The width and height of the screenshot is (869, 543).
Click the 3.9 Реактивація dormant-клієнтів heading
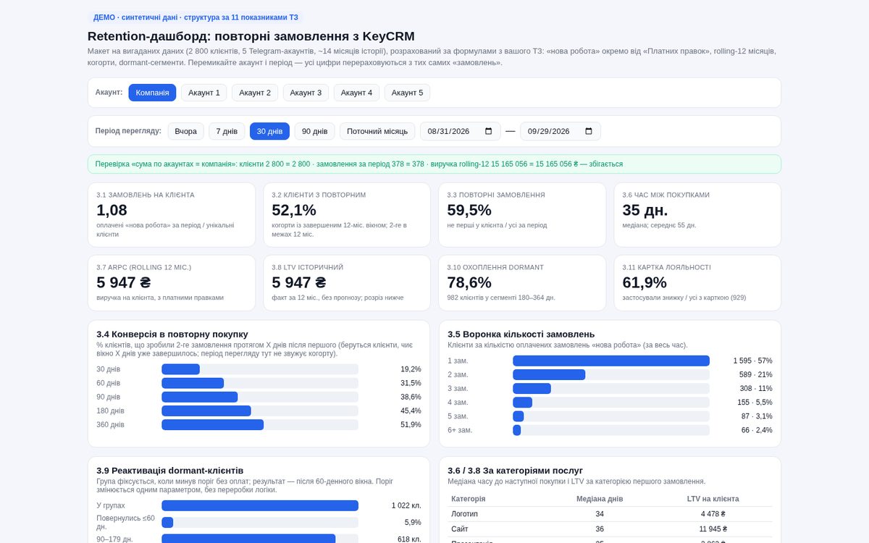(170, 470)
